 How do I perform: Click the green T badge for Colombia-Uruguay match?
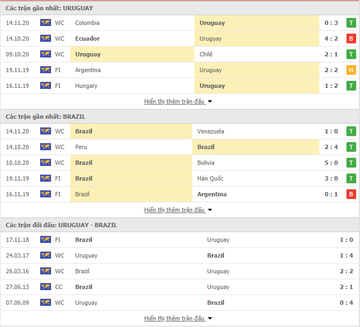click(351, 23)
